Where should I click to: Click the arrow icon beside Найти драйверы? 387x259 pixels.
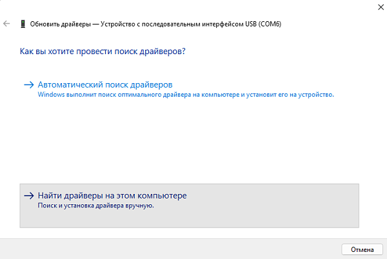click(29, 196)
